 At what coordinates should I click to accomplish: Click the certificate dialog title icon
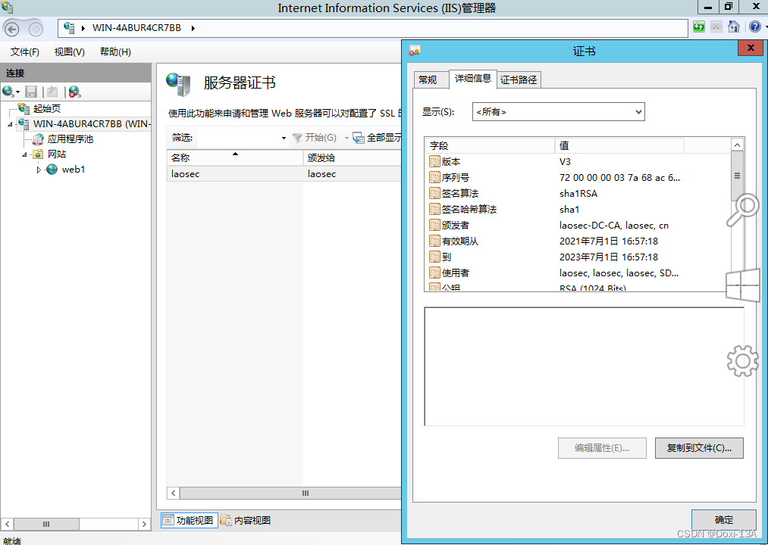[x=415, y=51]
